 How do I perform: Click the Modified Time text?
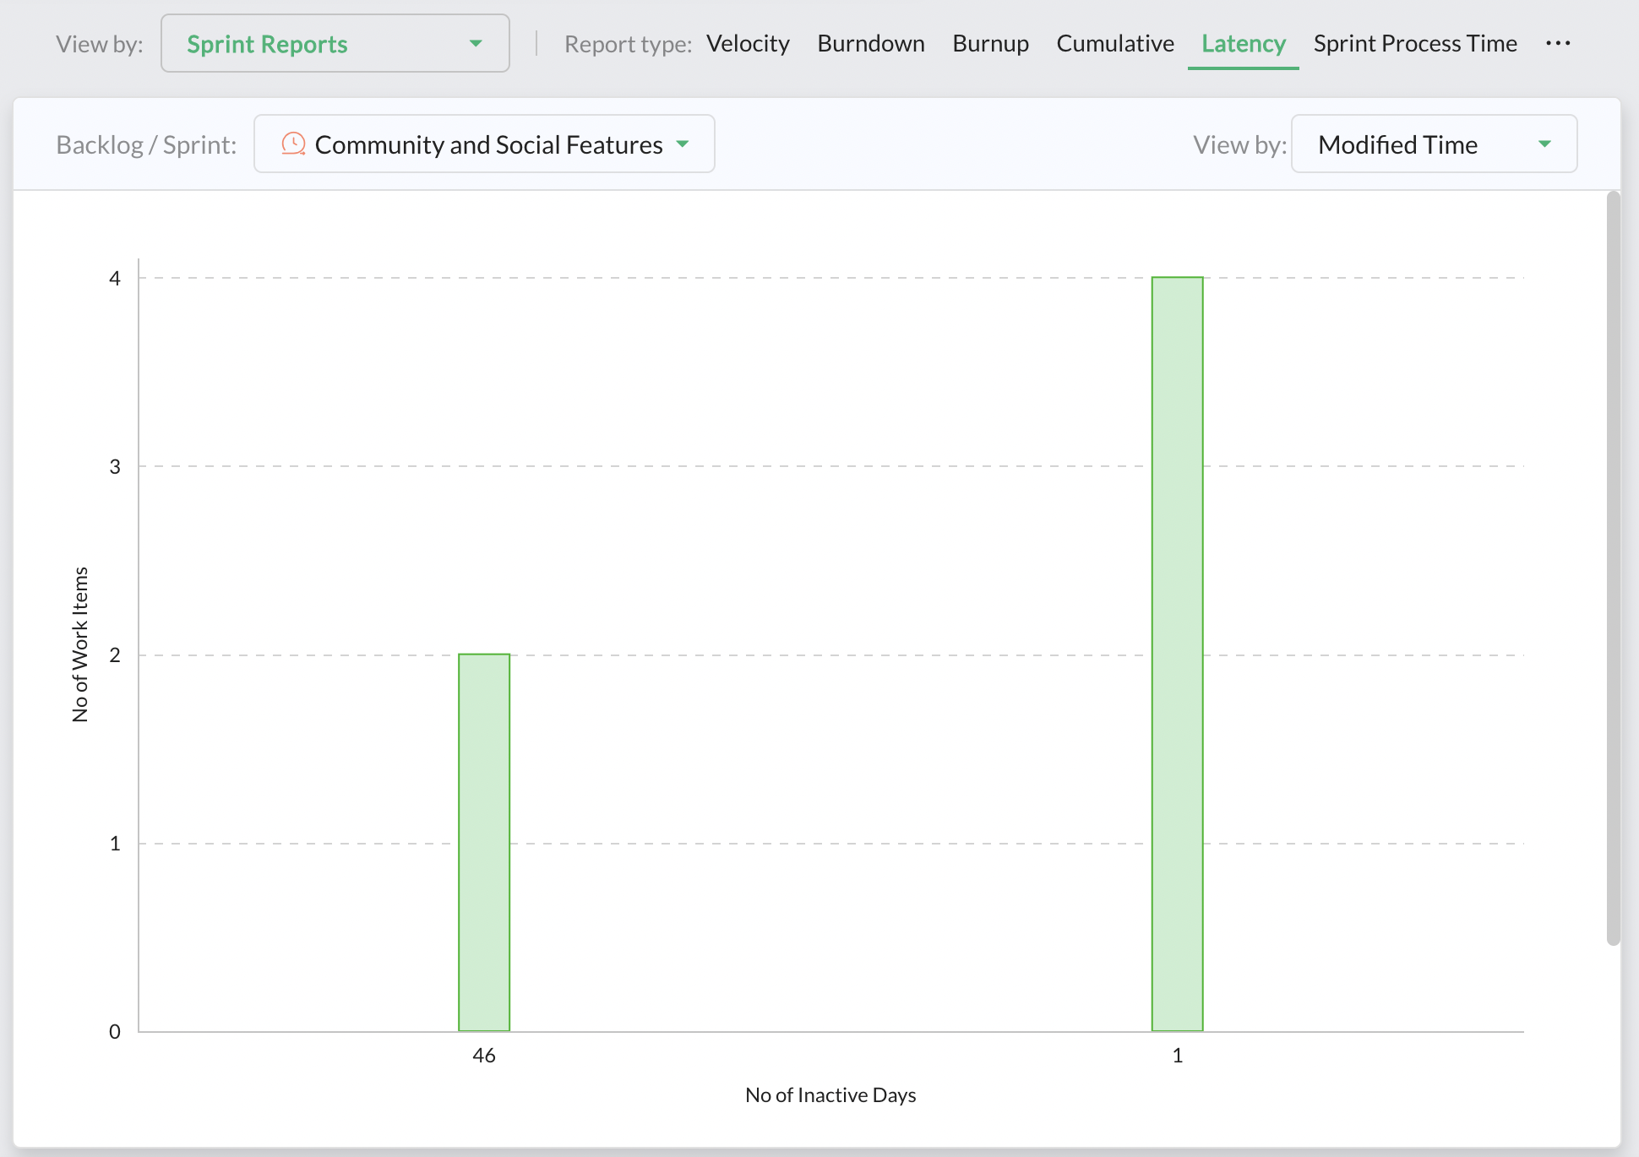coord(1397,144)
